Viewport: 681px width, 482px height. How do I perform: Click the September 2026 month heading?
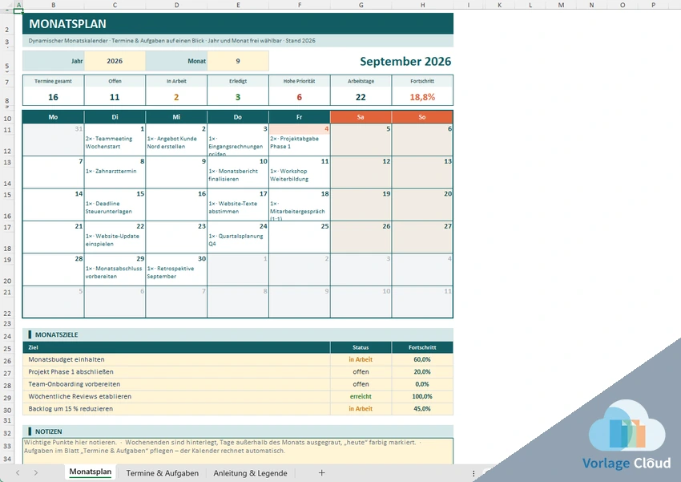click(405, 61)
